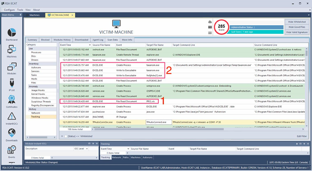The width and height of the screenshot is (312, 171).
Task: Open the Dashboard pie chart icon
Action: coord(12,32)
